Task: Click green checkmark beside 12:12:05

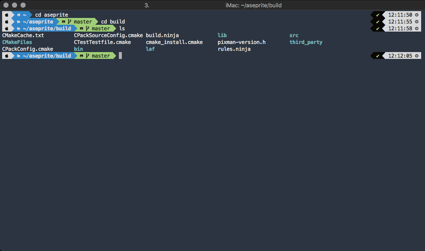Action: point(378,56)
